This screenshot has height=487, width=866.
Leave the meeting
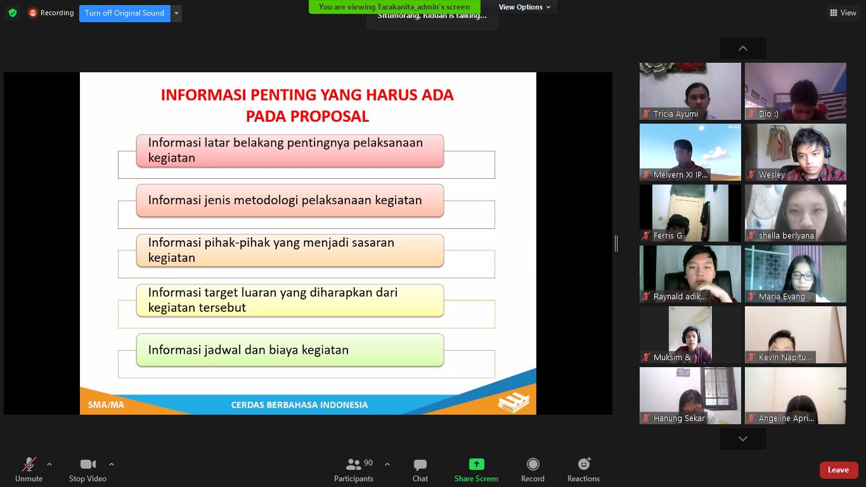pos(838,470)
